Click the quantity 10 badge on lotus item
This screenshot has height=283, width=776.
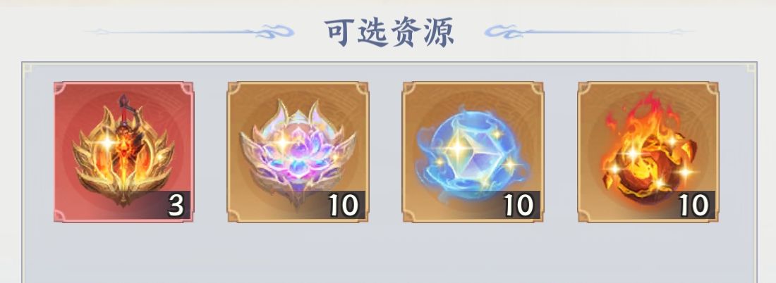(x=345, y=204)
